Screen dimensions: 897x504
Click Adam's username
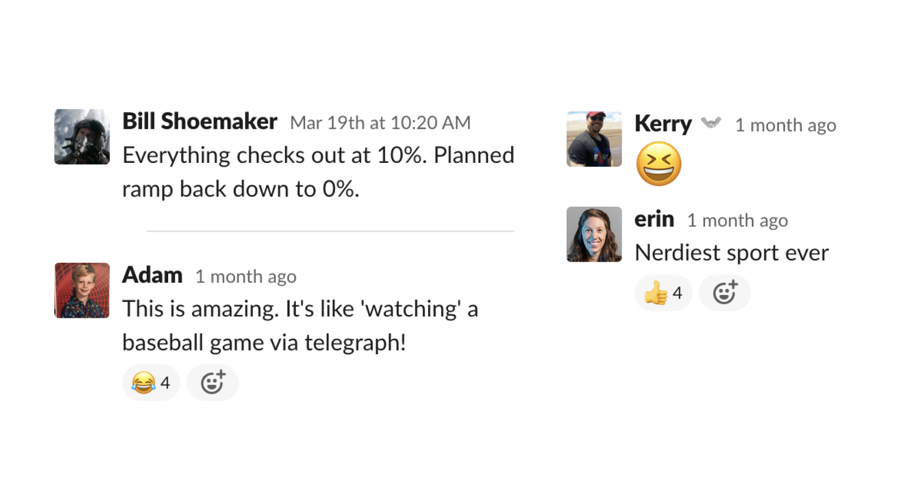(152, 275)
